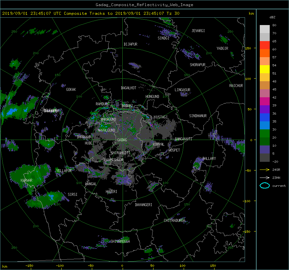Viewport: 289px width, 270px height.
Task: Click the RAICHUR city label
Action: (x=236, y=85)
